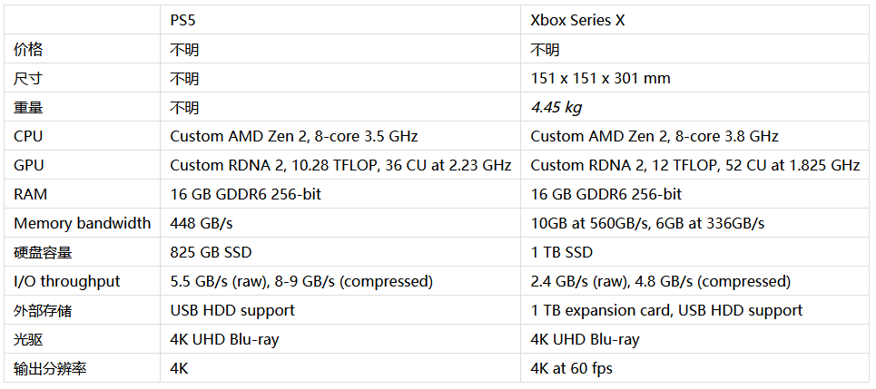Image resolution: width=876 pixels, height=389 pixels.
Task: Click the 输出分辨率 row label
Action: click(49, 368)
